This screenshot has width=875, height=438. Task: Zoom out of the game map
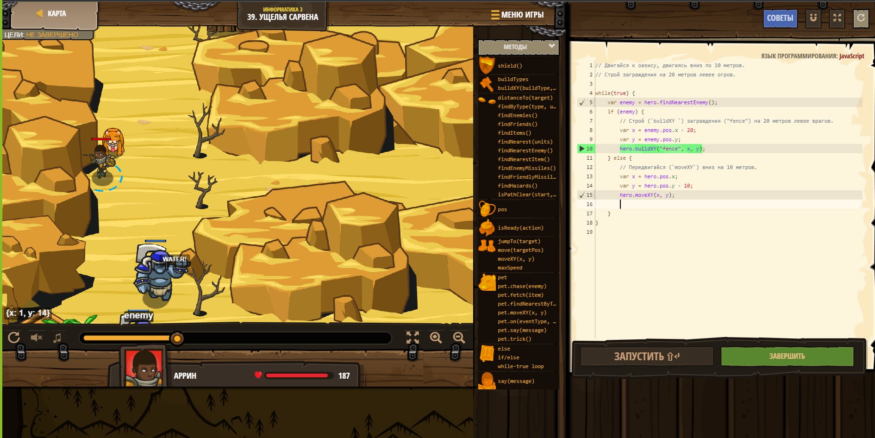[459, 338]
